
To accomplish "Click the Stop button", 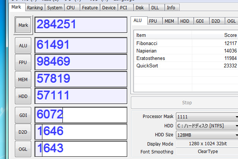I will click(187, 103).
